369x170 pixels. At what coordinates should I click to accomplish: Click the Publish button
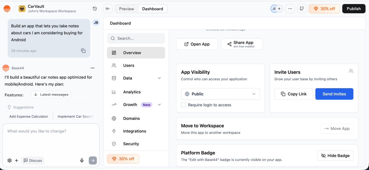354,9
